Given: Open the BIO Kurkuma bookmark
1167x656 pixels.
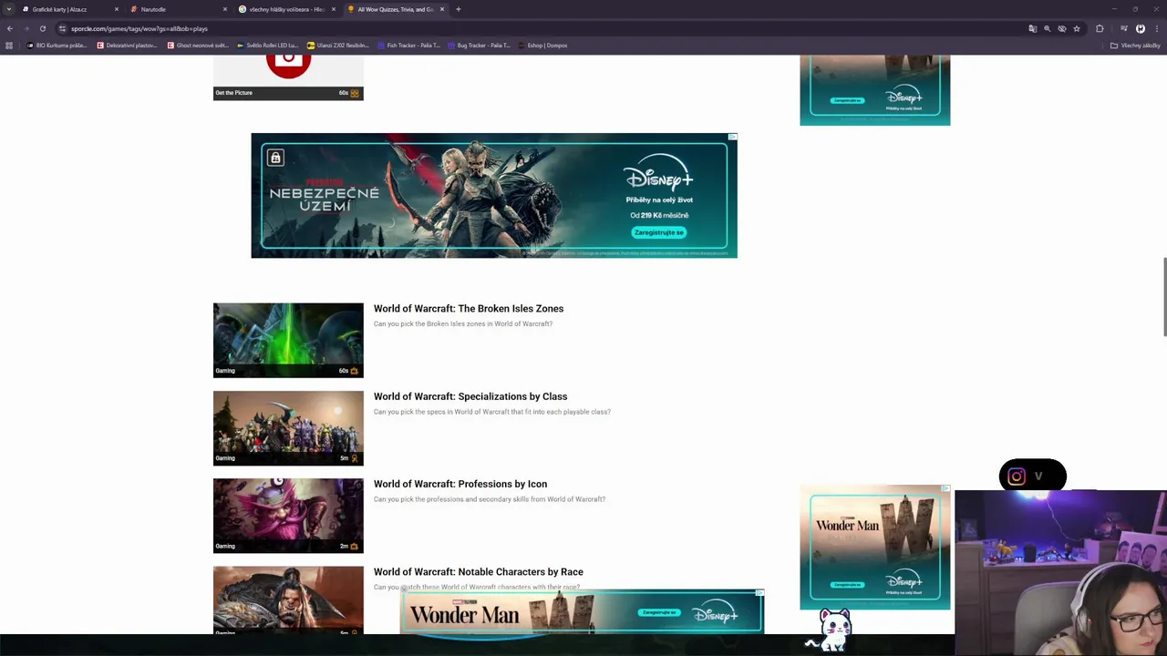Looking at the screenshot, I should tap(57, 46).
